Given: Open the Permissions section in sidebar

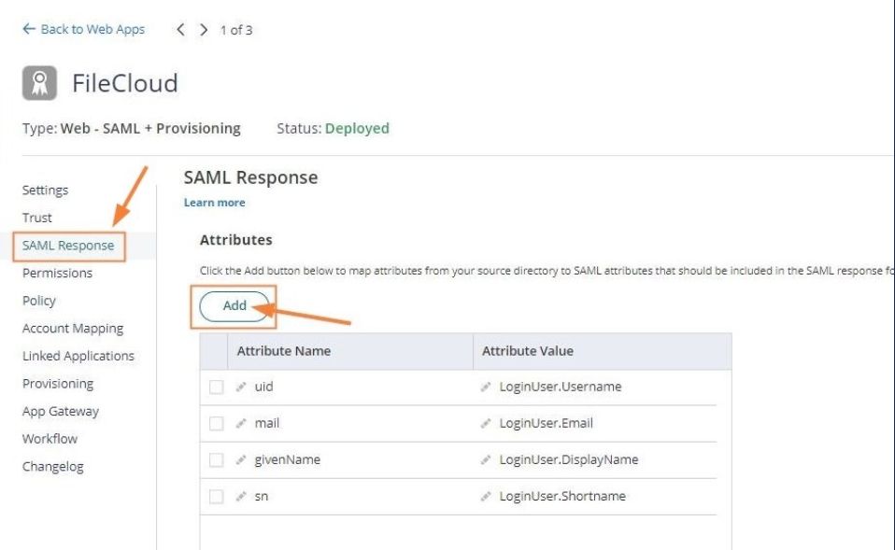Looking at the screenshot, I should [x=57, y=273].
